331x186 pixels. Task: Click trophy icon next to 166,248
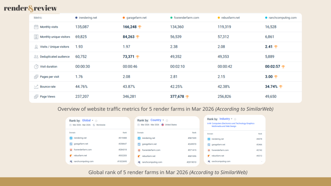(x=140, y=27)
